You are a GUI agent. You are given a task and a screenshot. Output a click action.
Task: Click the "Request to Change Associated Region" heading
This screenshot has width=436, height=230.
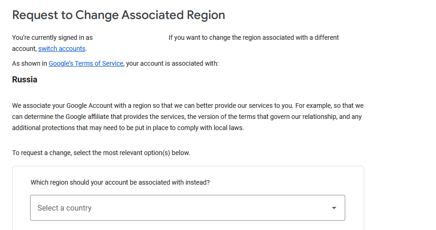click(x=119, y=15)
